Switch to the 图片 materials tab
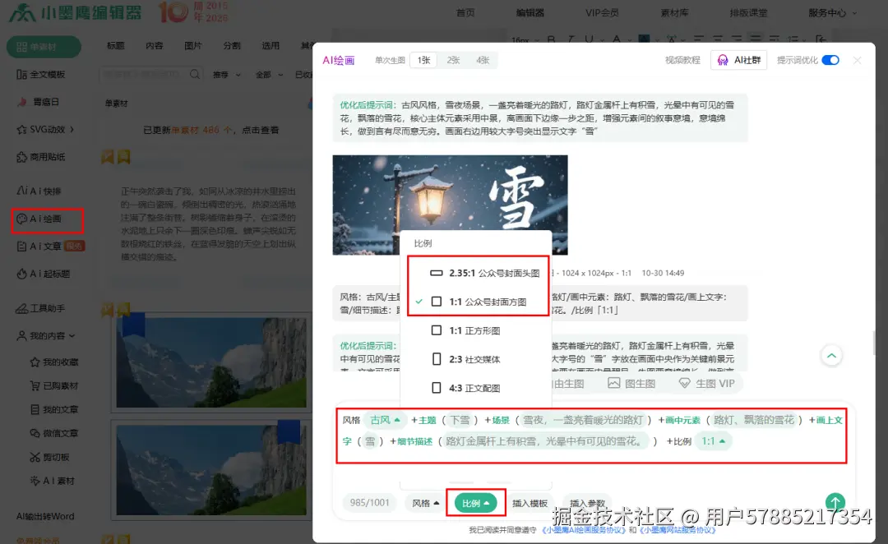 [x=192, y=45]
